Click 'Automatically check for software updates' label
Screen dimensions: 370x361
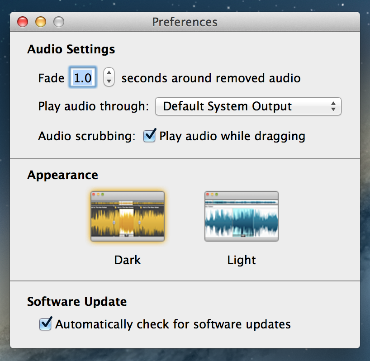point(173,324)
